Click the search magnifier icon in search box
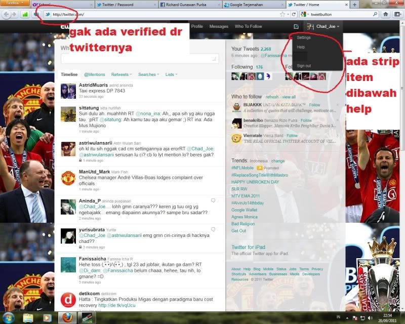The image size is (405, 324). [x=375, y=14]
